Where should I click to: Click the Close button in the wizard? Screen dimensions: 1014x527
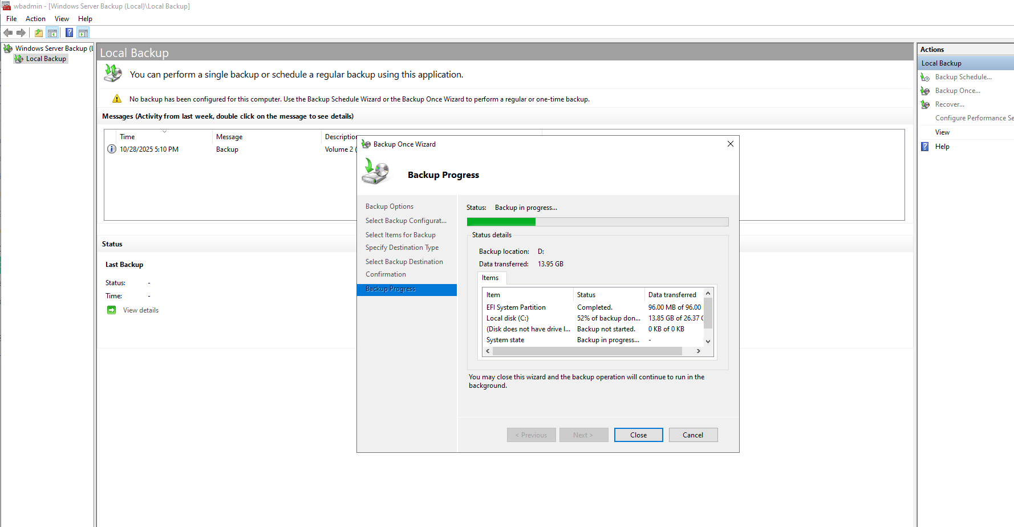pyautogui.click(x=638, y=435)
